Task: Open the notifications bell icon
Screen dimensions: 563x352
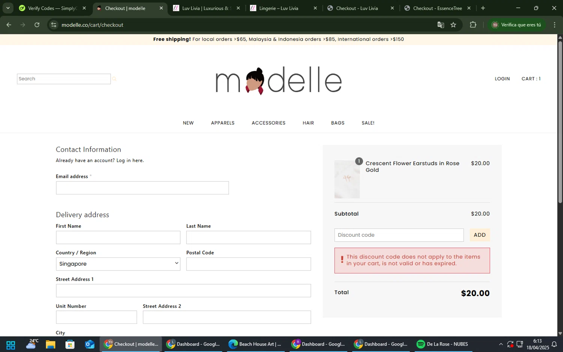Action: 554,344
